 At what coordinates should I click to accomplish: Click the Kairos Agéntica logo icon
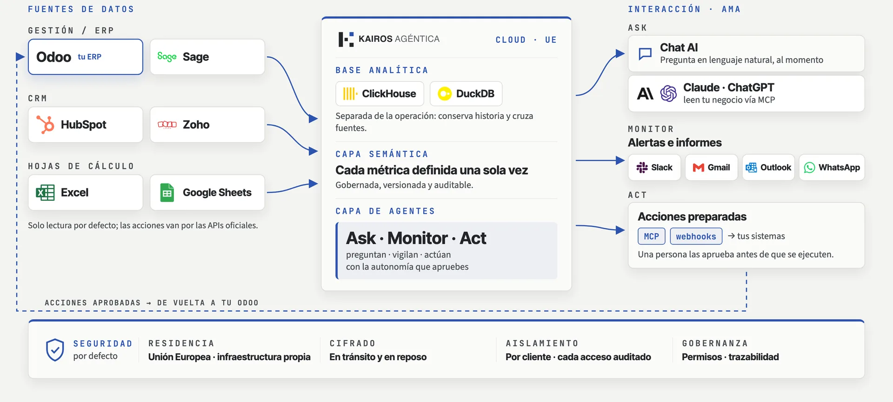coord(346,39)
